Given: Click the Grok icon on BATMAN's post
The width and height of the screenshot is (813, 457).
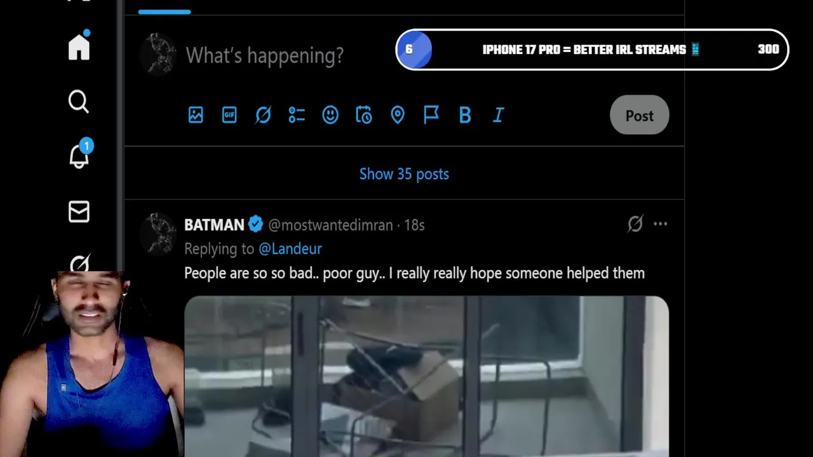Looking at the screenshot, I should pyautogui.click(x=635, y=224).
